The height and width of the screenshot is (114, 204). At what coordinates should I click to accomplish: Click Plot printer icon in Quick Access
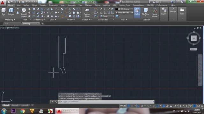point(23,2)
